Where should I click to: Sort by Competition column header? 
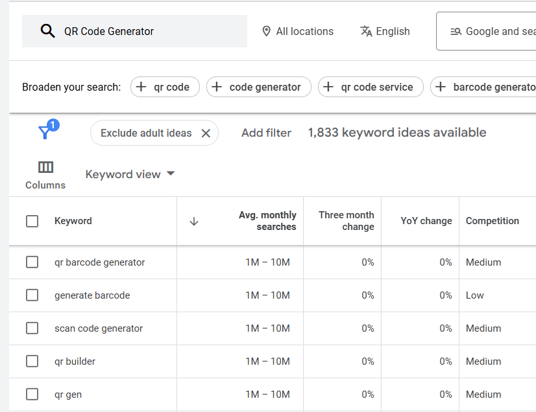(493, 221)
